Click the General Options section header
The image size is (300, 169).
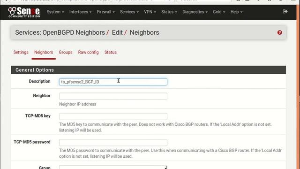pos(149,70)
